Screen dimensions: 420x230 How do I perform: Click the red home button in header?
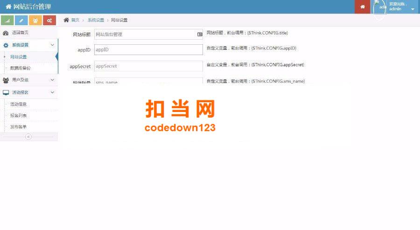363,7
